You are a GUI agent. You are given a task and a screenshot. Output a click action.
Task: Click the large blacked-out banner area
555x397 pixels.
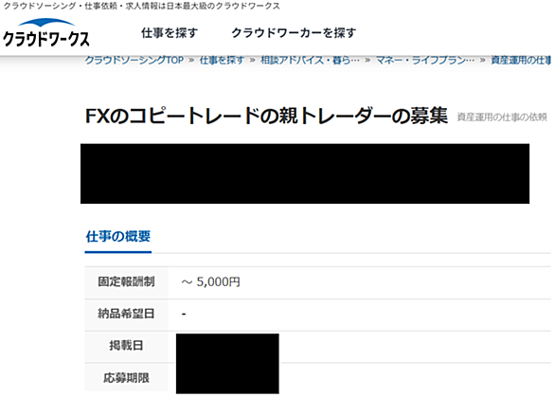point(305,173)
